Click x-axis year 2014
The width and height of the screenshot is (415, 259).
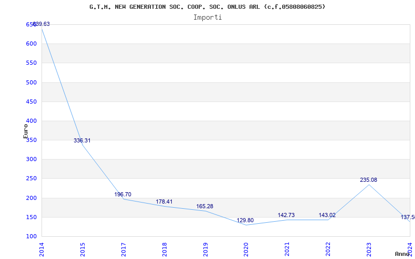(41, 249)
